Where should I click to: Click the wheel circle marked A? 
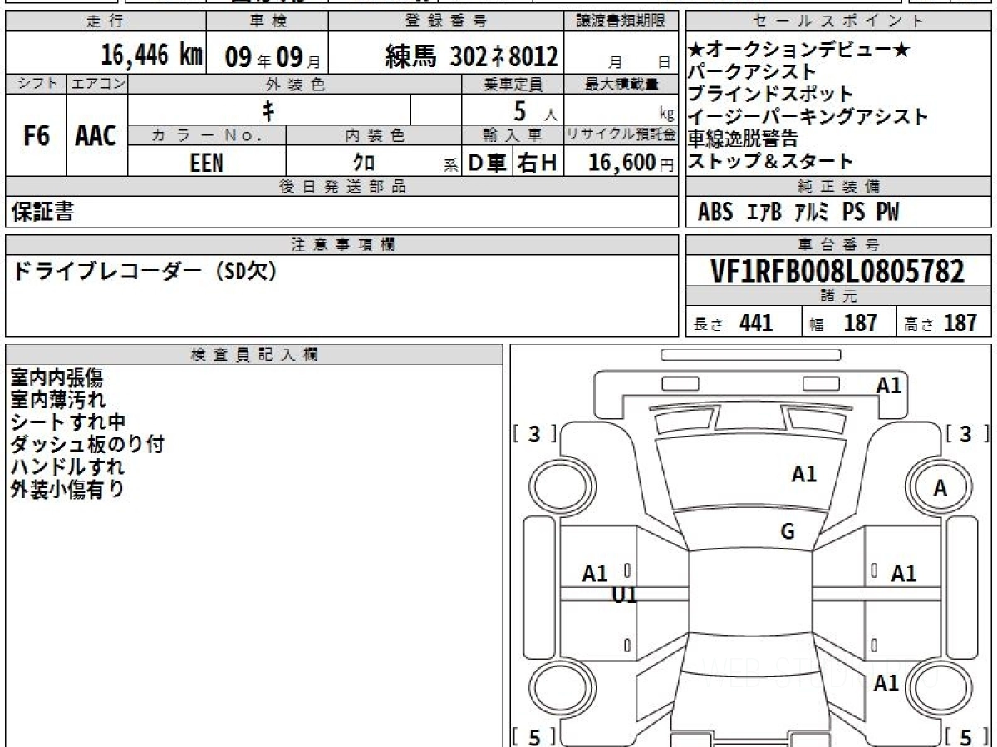click(x=940, y=489)
